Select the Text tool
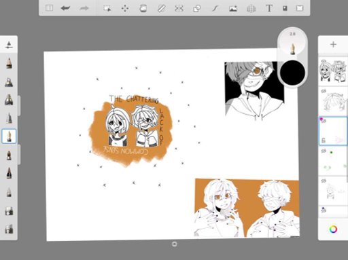The image size is (348, 260). coord(269,8)
